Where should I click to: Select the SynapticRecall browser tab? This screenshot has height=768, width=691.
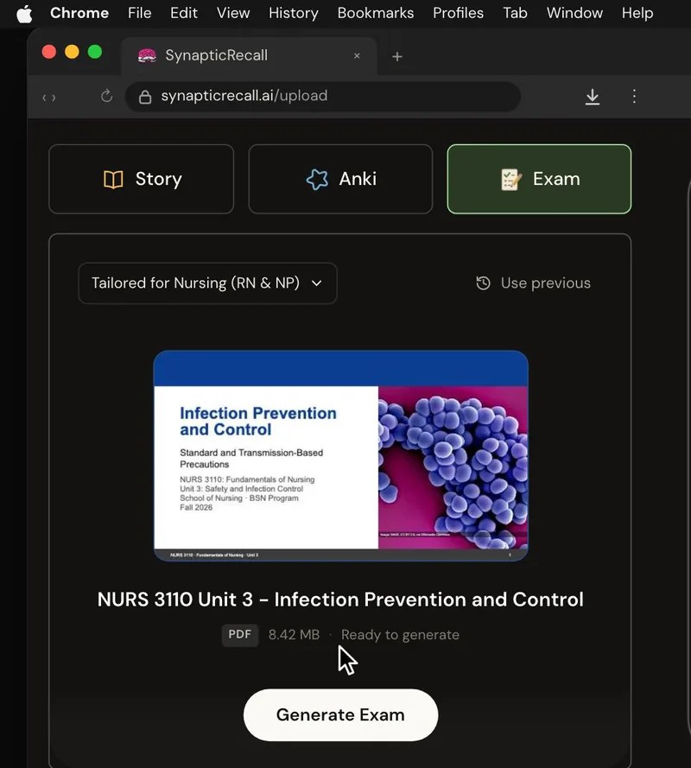coord(250,56)
